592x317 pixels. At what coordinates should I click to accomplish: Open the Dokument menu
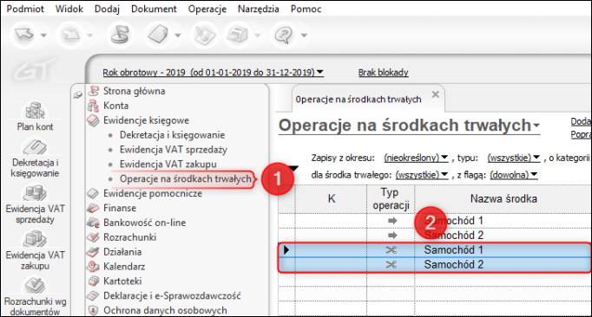pos(154,9)
